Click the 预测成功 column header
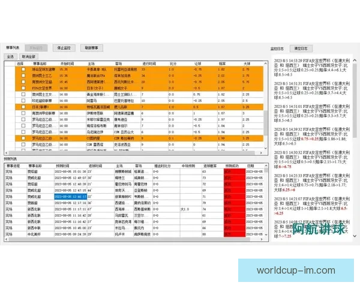 click(x=232, y=166)
